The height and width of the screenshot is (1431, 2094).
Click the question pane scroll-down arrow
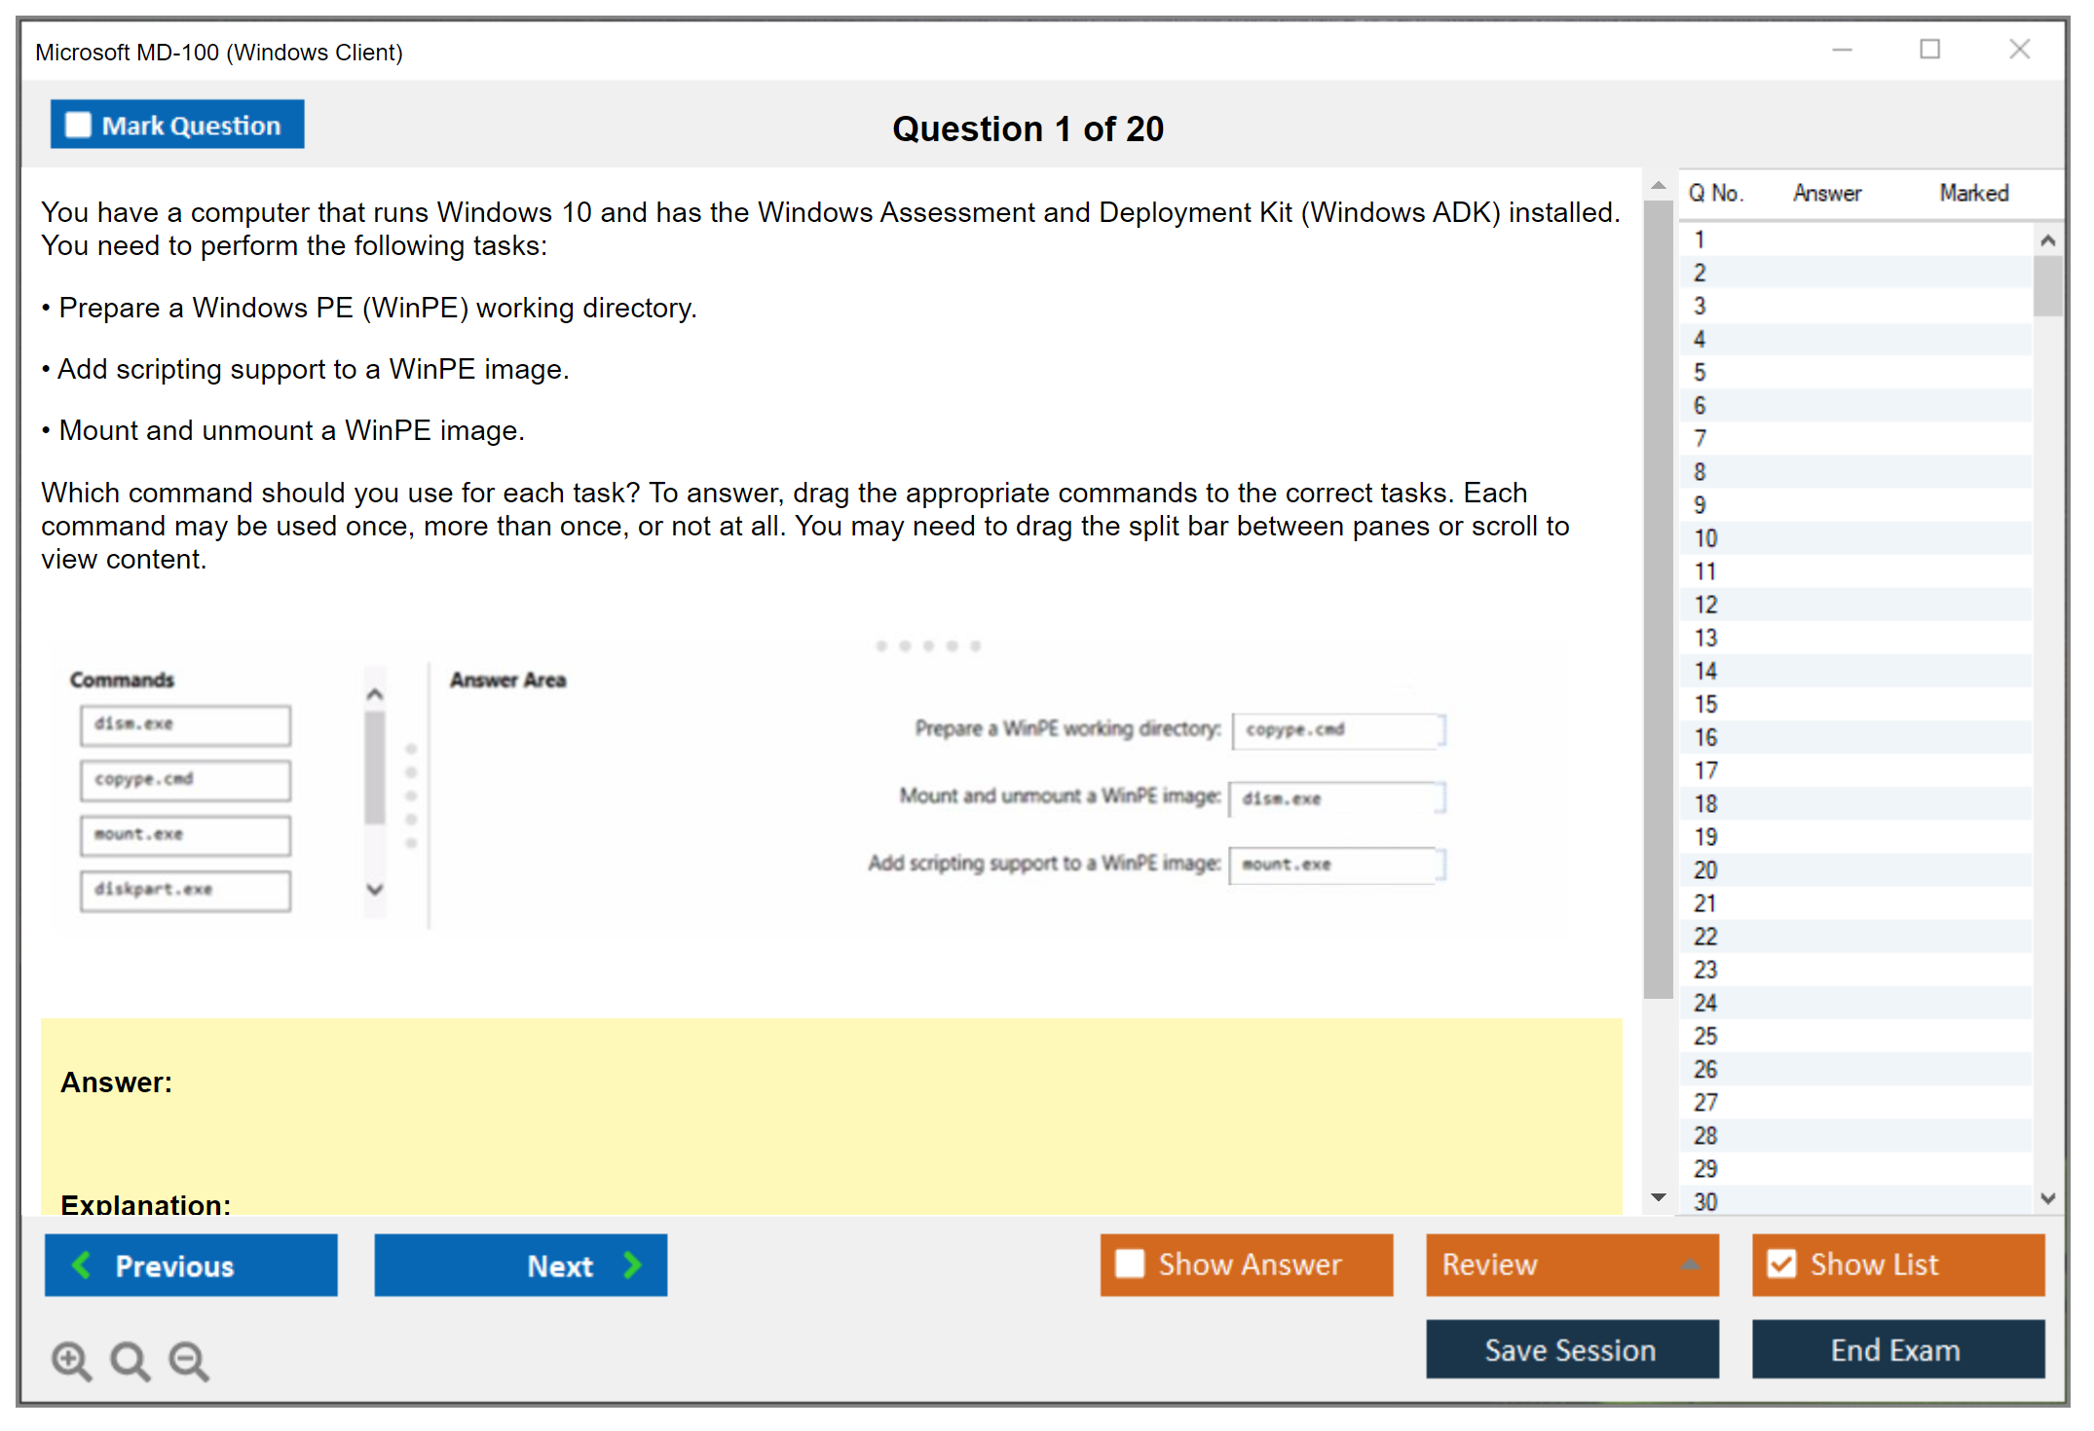click(x=1659, y=1196)
